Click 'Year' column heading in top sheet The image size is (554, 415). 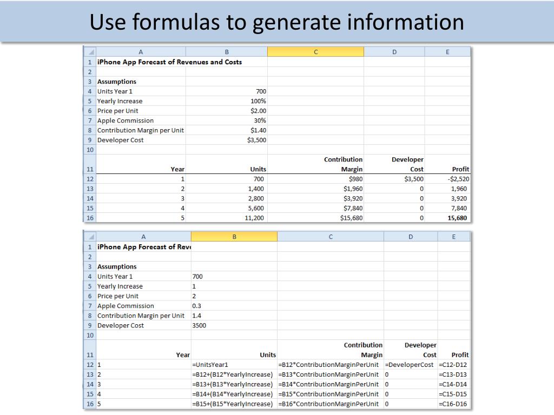tap(177, 169)
